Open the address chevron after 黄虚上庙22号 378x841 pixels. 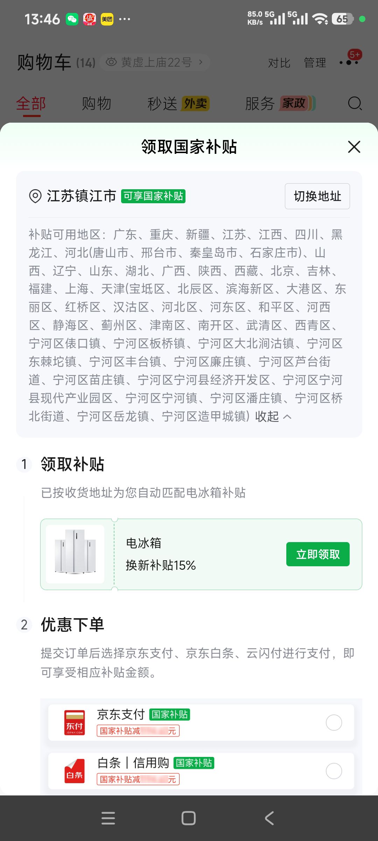(201, 62)
